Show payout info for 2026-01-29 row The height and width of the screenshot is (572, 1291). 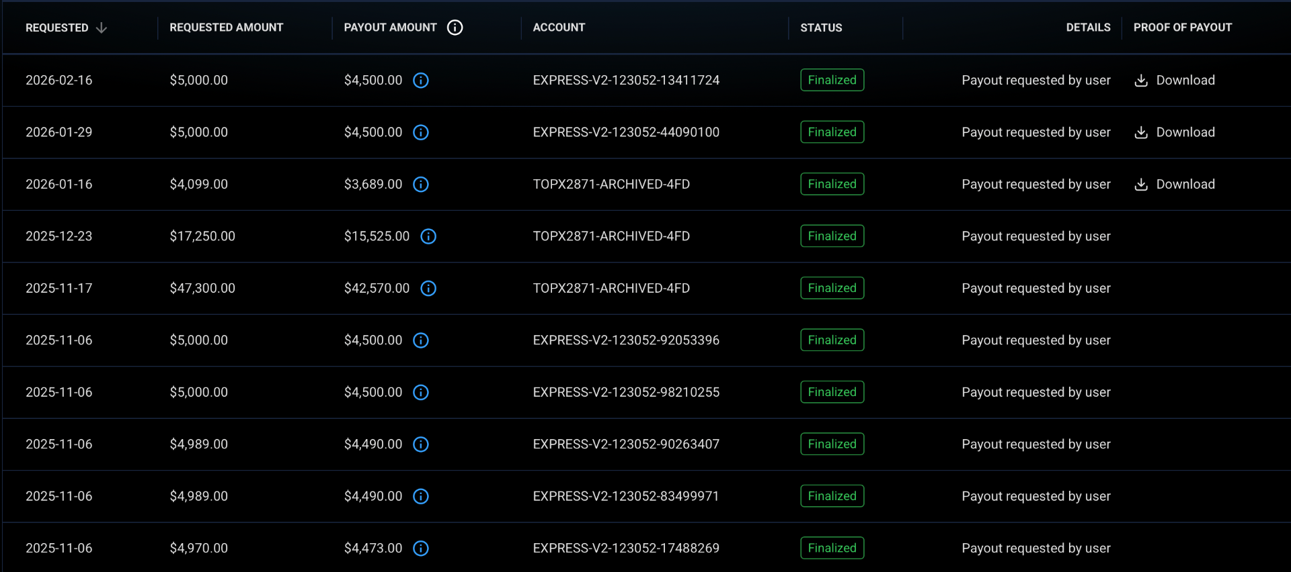coord(421,132)
